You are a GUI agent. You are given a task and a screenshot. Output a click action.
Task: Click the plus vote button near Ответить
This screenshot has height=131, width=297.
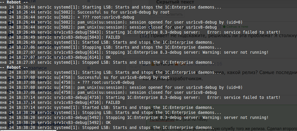(x=152, y=14)
